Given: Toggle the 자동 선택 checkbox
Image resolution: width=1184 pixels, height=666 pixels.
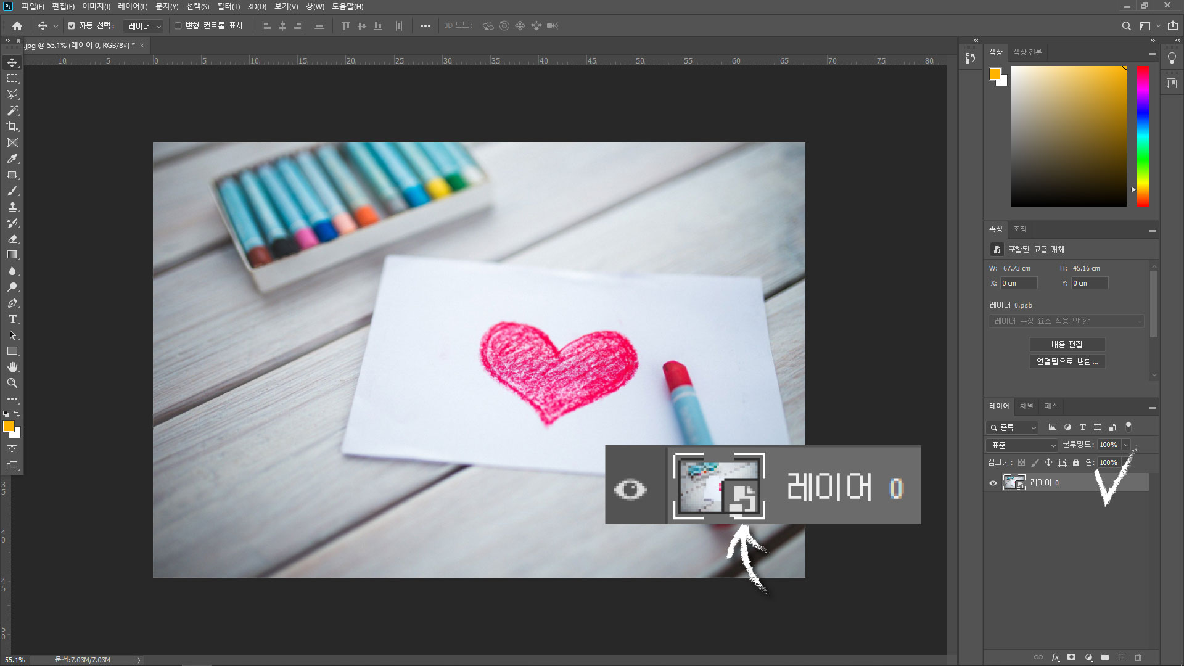Looking at the screenshot, I should (72, 26).
